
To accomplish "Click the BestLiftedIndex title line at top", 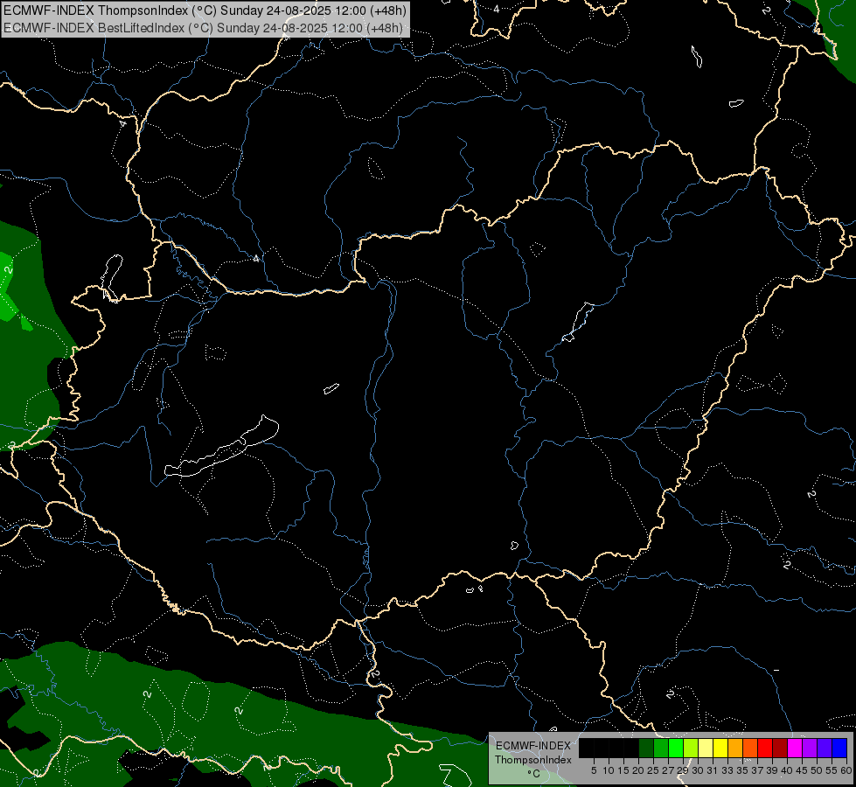I will 203,27.
